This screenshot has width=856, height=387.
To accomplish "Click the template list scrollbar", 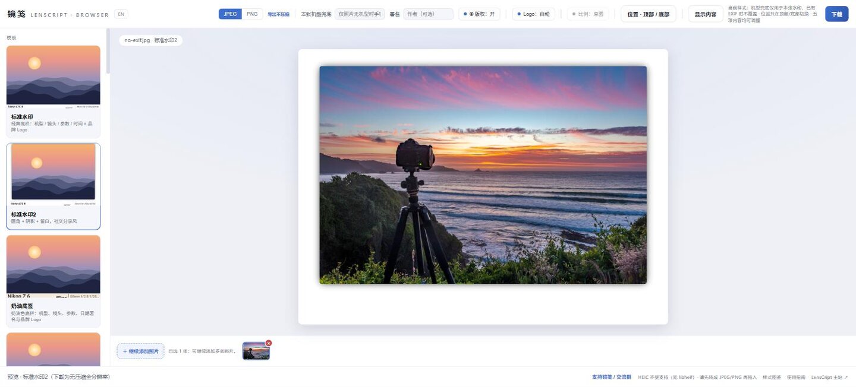I will click(x=108, y=51).
